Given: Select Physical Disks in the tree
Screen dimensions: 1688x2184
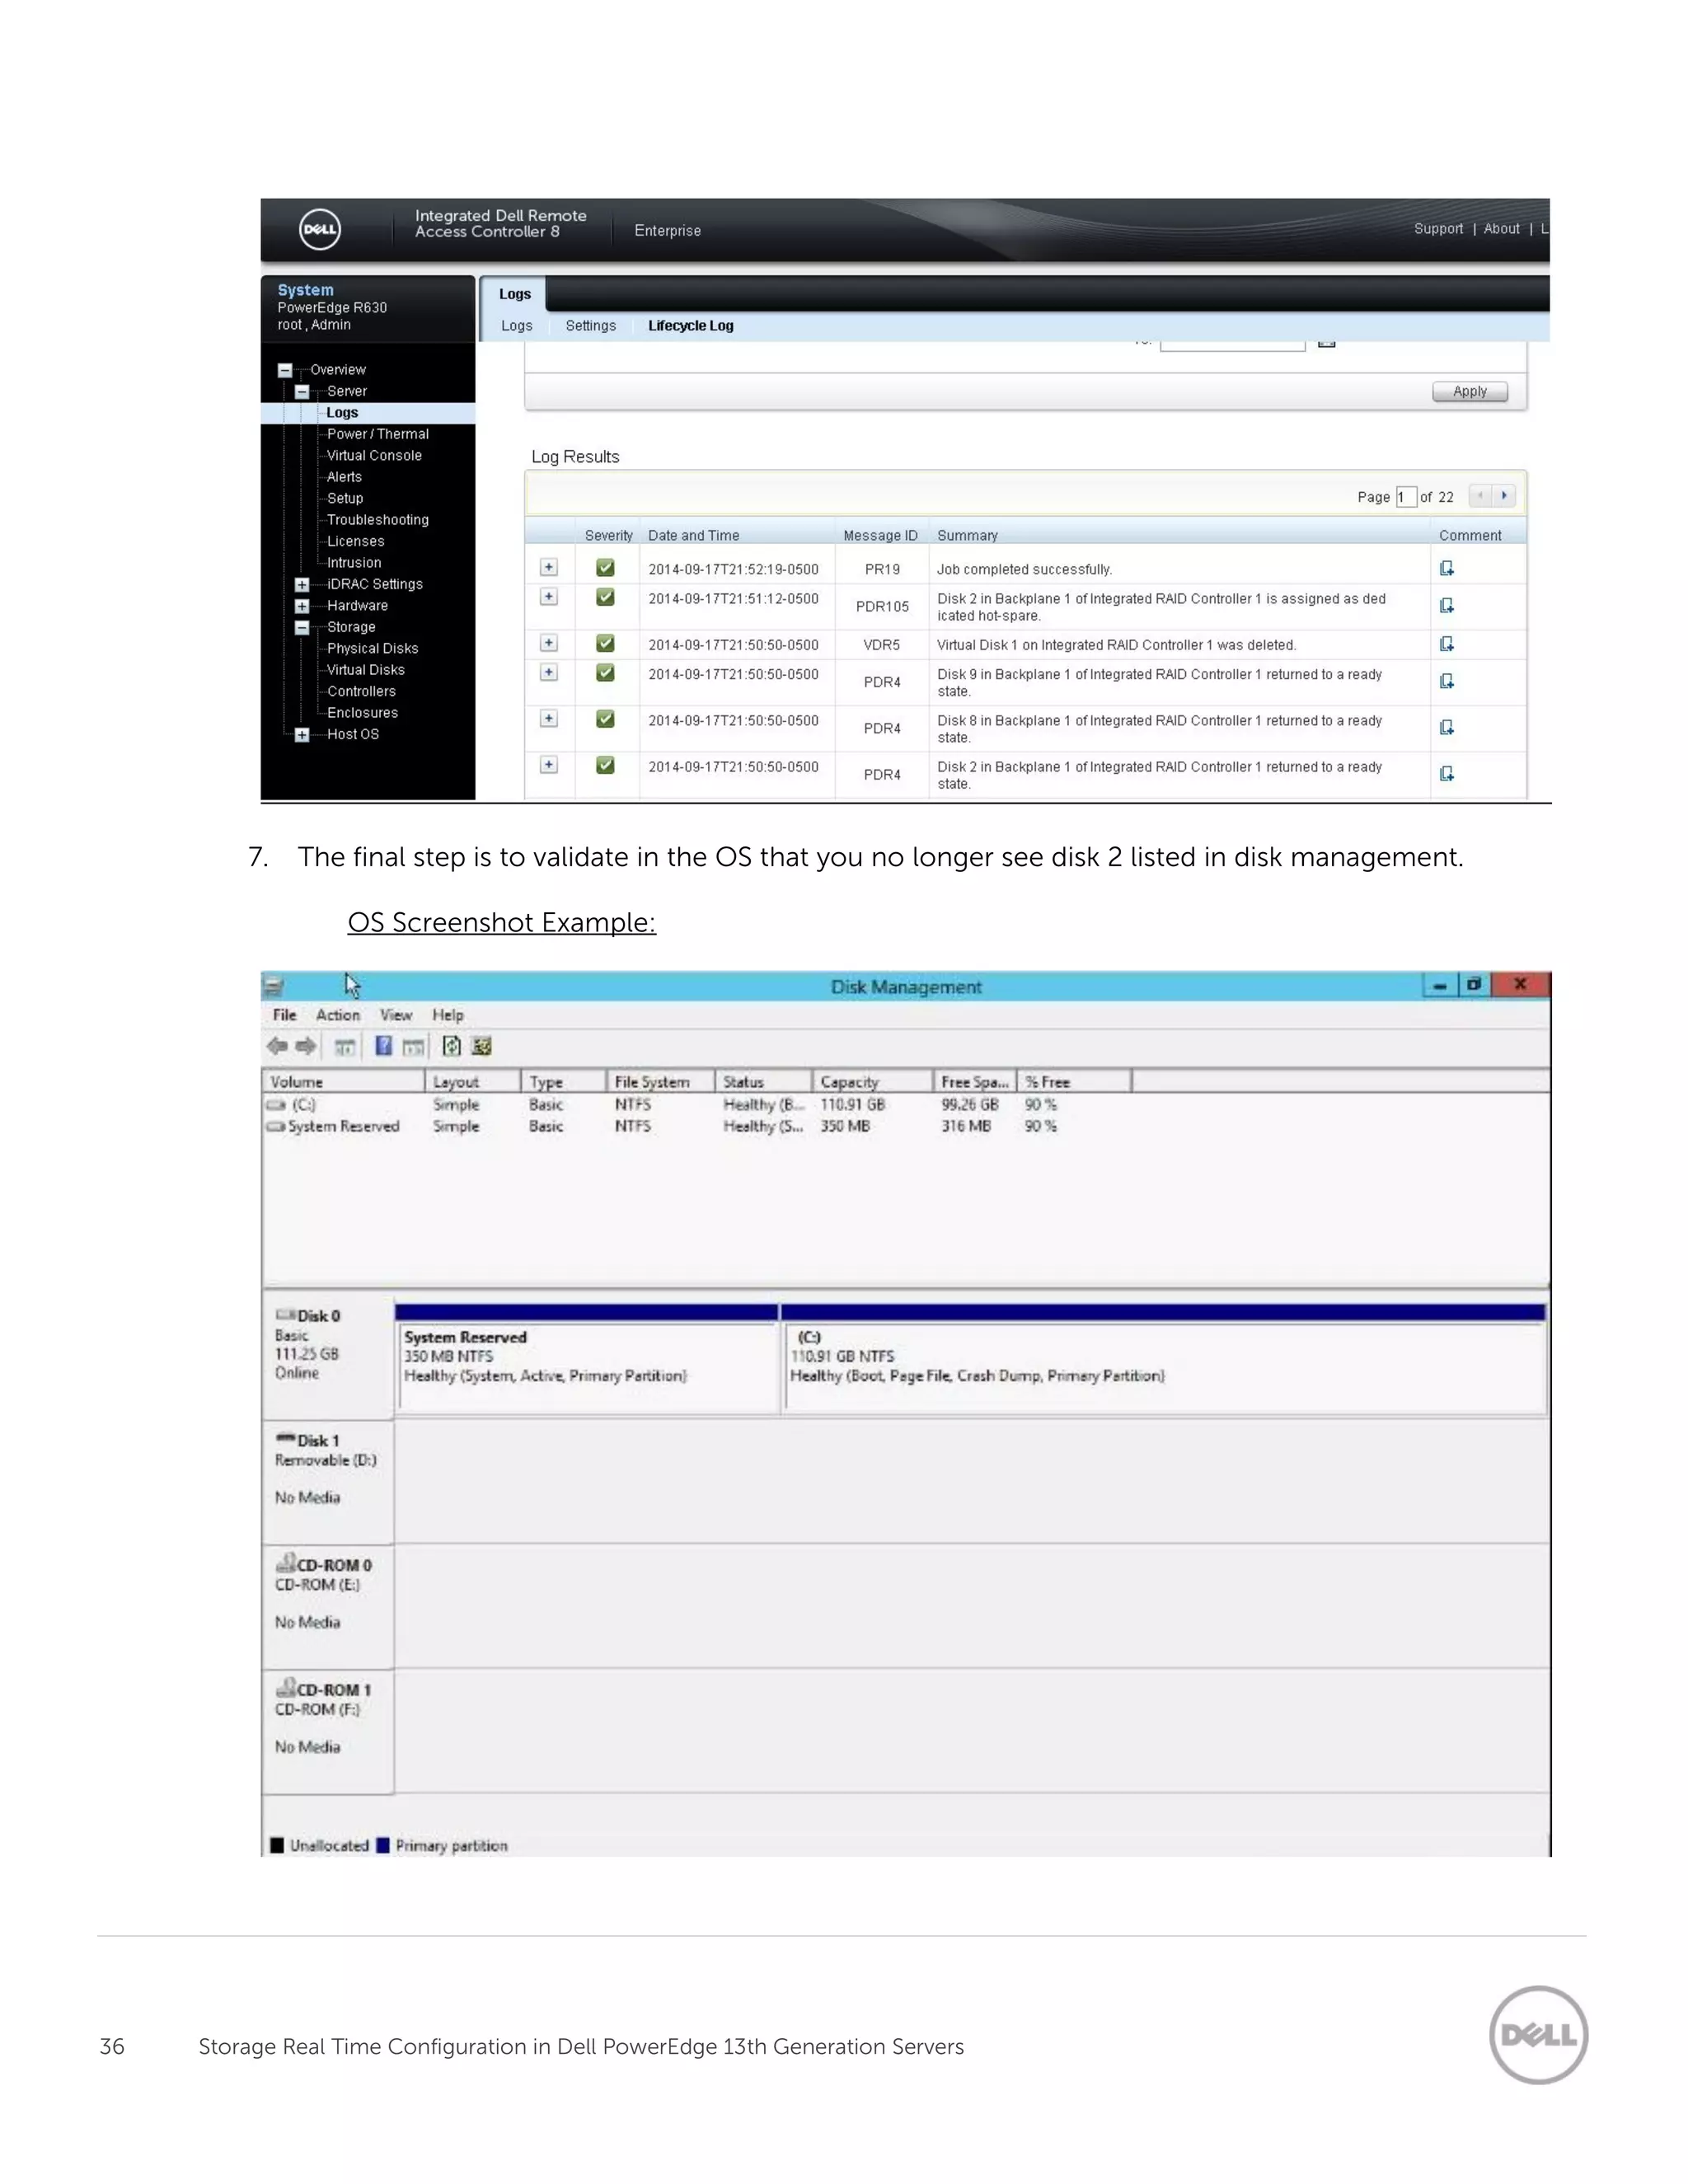Looking at the screenshot, I should [372, 649].
